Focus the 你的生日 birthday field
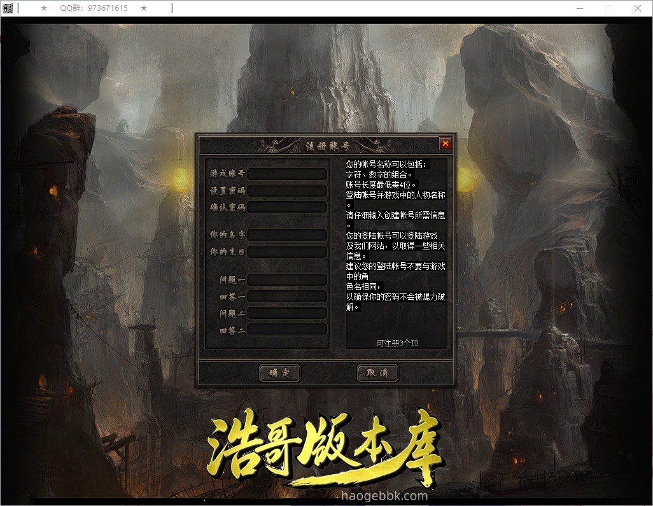 [287, 251]
